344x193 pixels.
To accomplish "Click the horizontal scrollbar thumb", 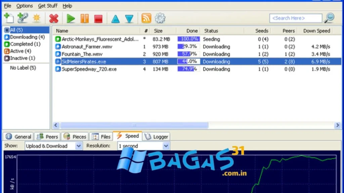I will tap(134, 125).
